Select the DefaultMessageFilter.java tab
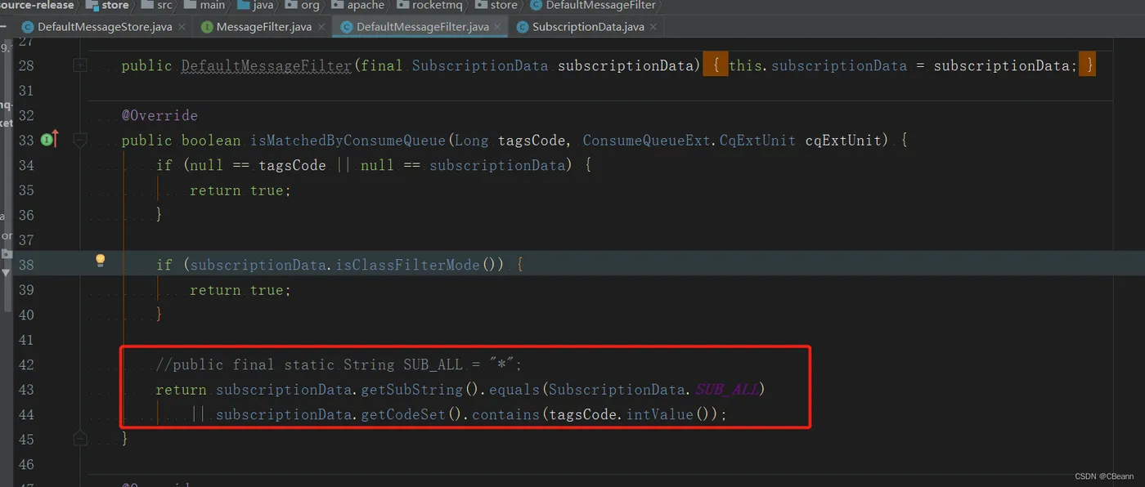Image resolution: width=1145 pixels, height=487 pixels. click(x=421, y=27)
